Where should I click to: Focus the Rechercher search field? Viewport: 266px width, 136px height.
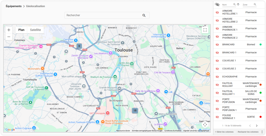(x=107, y=15)
